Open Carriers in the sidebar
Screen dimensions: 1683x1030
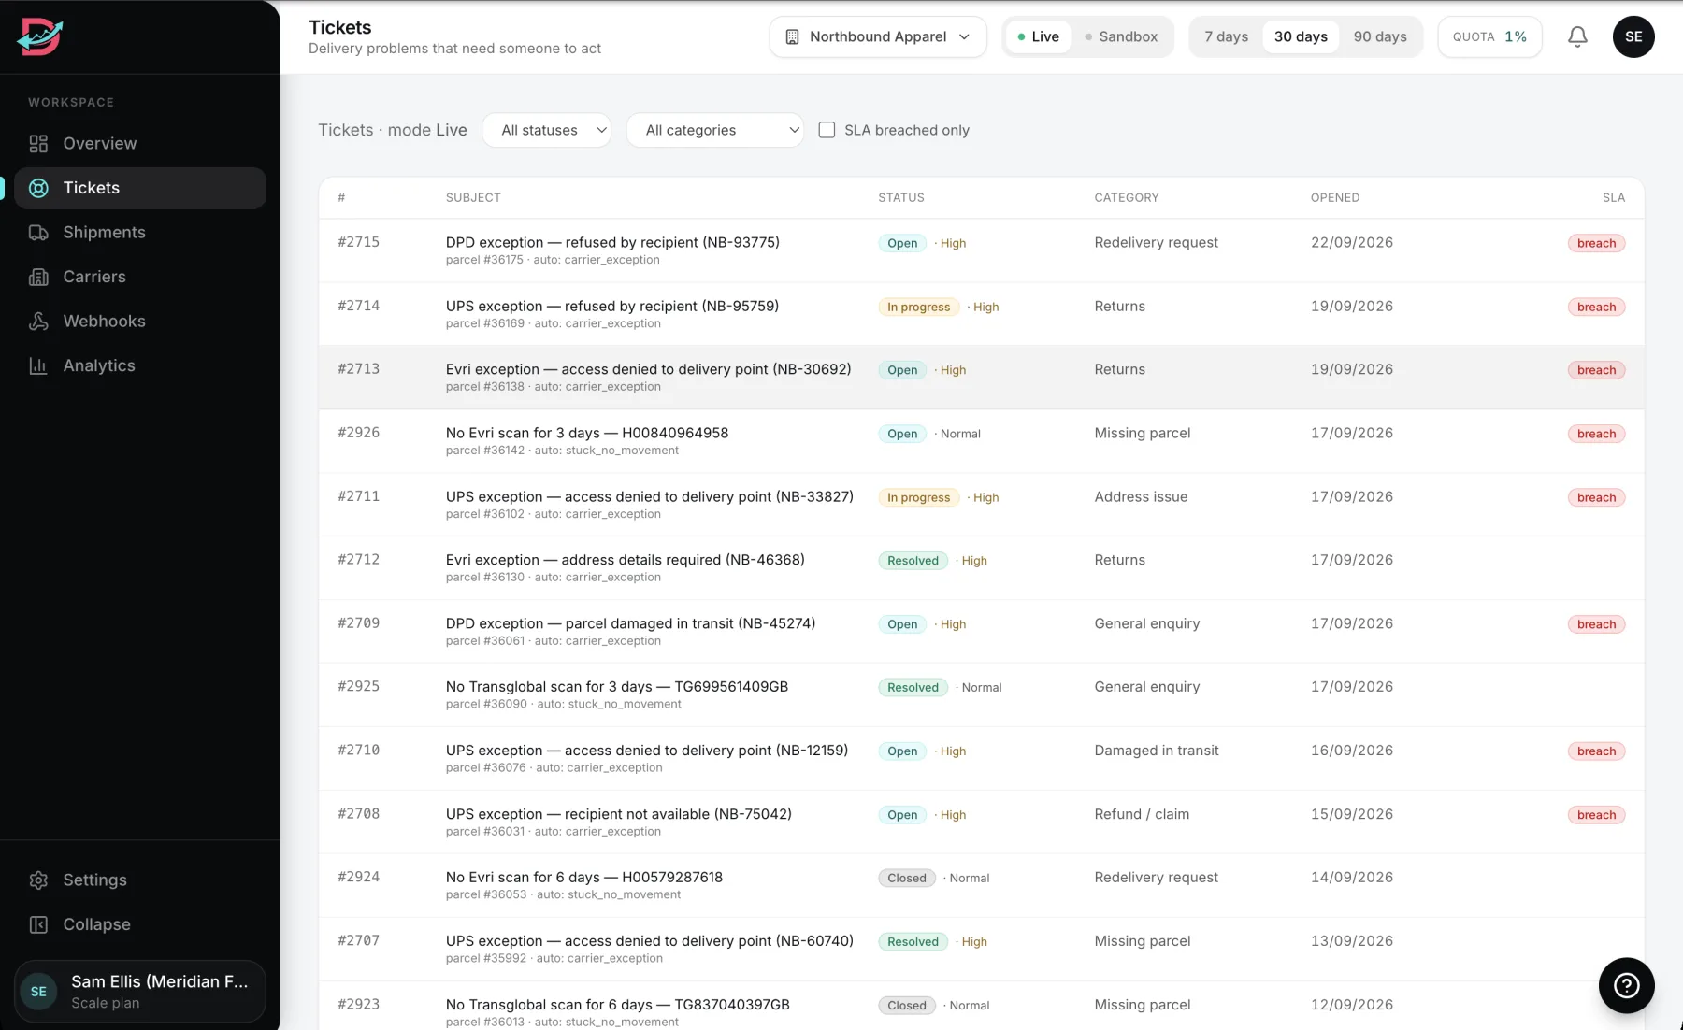140,277
